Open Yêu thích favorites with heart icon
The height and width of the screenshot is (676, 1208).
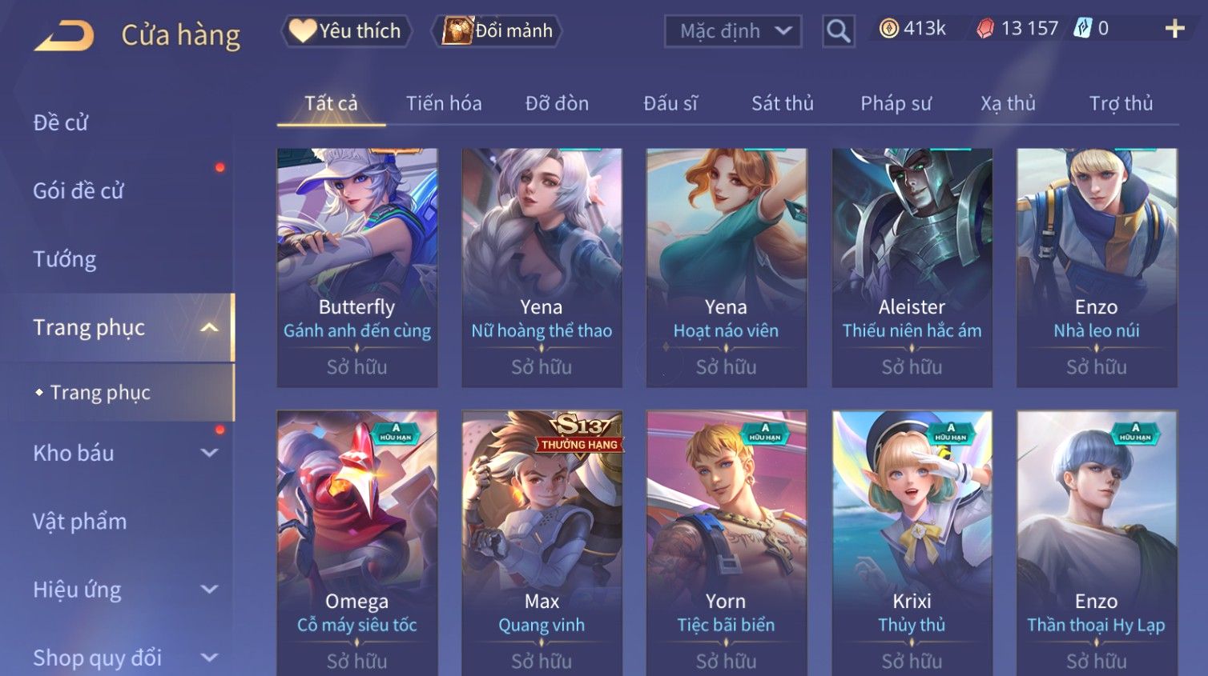point(346,30)
